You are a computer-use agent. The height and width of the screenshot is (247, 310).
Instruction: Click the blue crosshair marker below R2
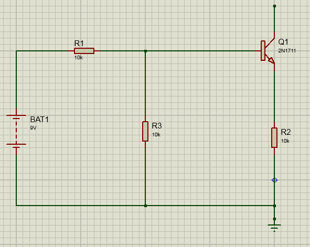click(x=274, y=180)
